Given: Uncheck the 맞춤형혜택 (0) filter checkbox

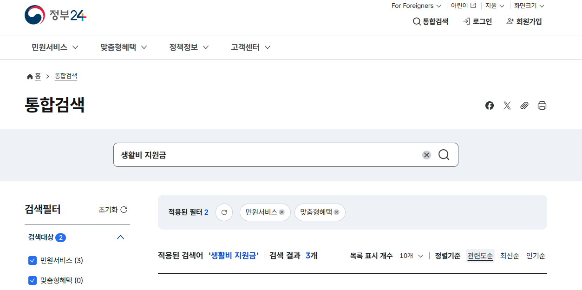Looking at the screenshot, I should tap(32, 280).
